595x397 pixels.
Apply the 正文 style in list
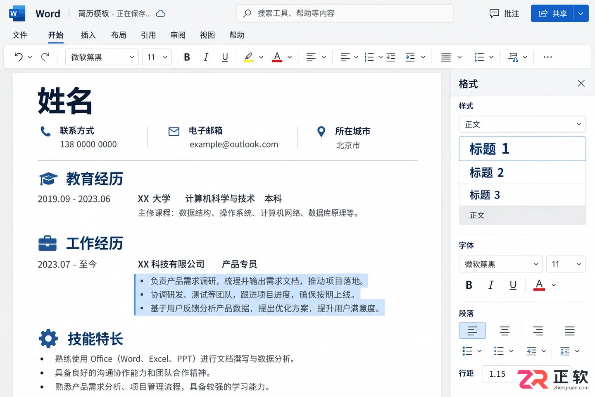click(x=522, y=215)
